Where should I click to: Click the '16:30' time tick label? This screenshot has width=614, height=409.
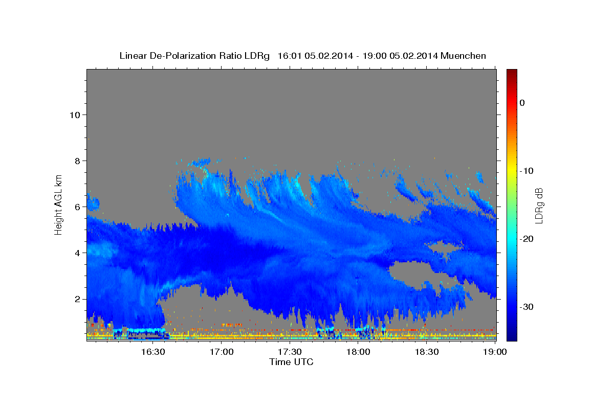153,352
